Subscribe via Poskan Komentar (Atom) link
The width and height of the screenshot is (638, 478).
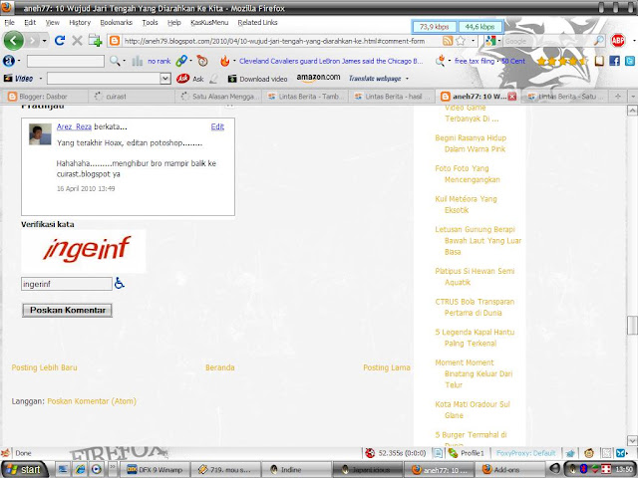[x=92, y=401]
